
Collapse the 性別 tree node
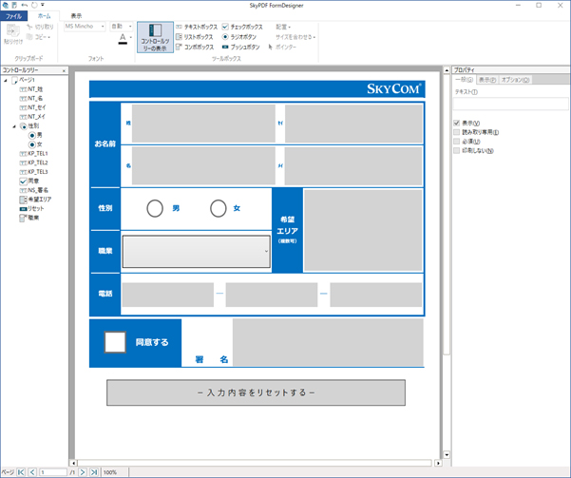point(14,126)
